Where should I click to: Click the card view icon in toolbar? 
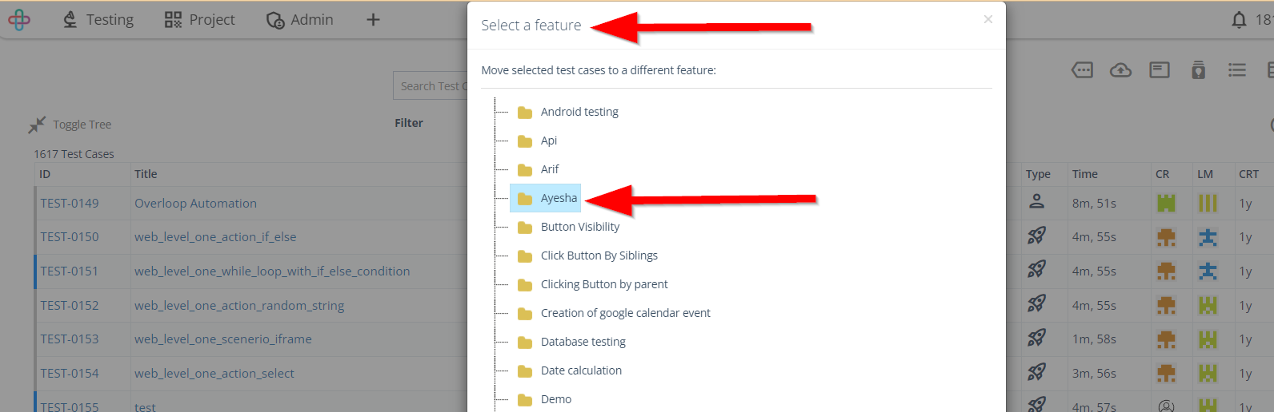coord(1159,70)
